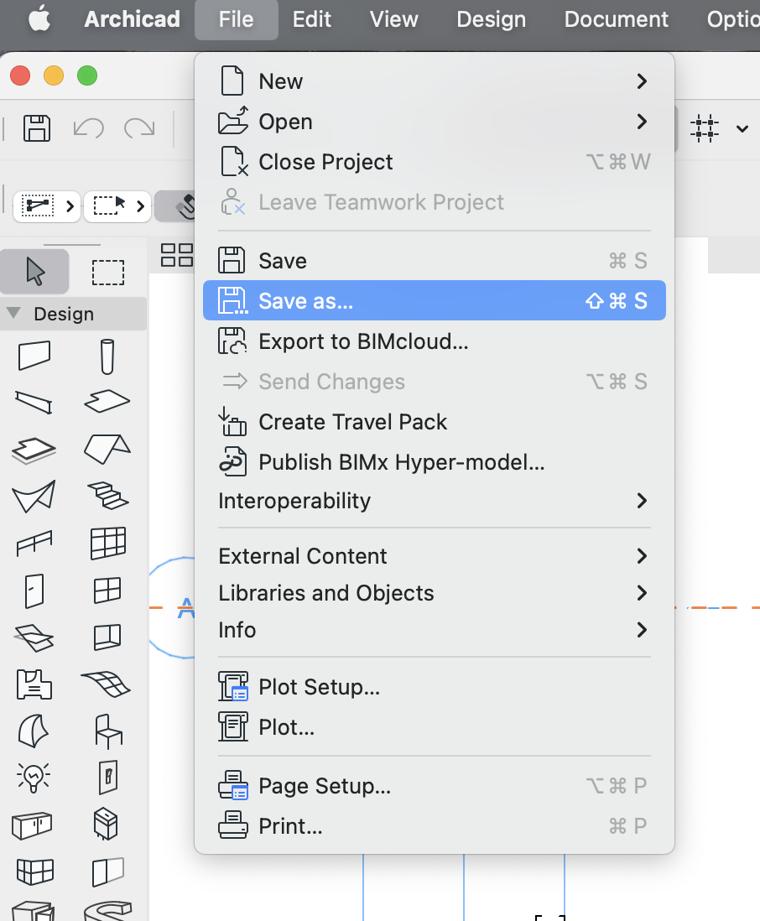Screen dimensions: 760x921
Task: Collapse the Design toolbox section
Action: pyautogui.click(x=13, y=314)
